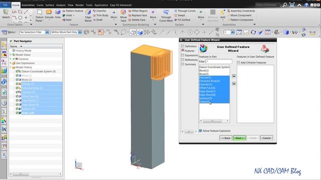Select the Expressions wizard step

tap(190, 55)
